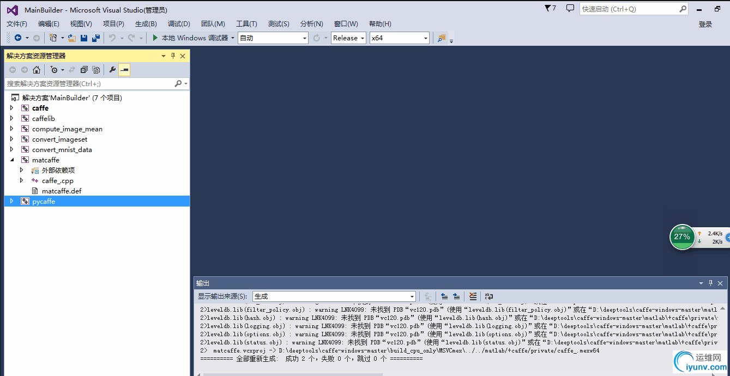730x376 pixels.
Task: Collapse the matcaffe project node
Action: (13, 160)
